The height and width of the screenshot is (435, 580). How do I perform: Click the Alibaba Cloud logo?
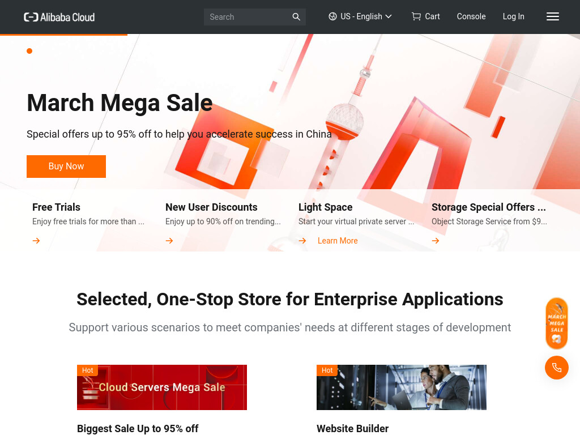tap(59, 17)
